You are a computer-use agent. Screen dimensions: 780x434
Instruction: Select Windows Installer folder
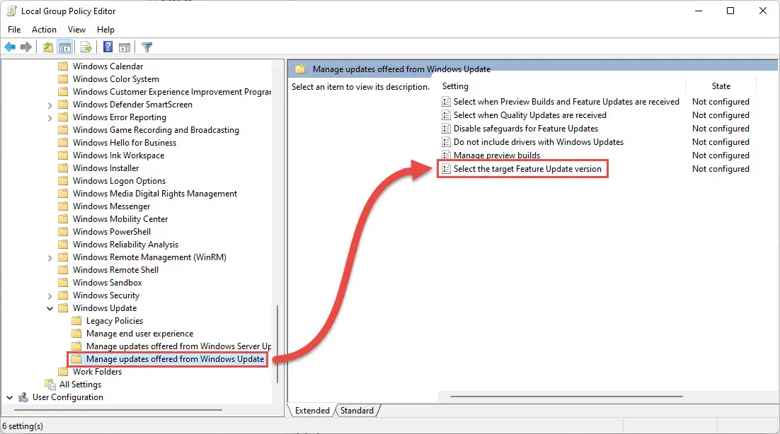tap(106, 168)
